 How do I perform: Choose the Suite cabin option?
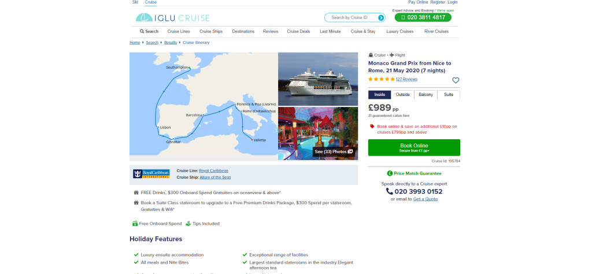tap(449, 94)
